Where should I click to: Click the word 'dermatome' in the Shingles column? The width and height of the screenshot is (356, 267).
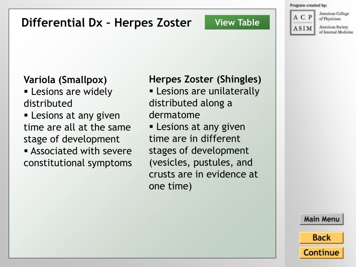[x=175, y=115]
